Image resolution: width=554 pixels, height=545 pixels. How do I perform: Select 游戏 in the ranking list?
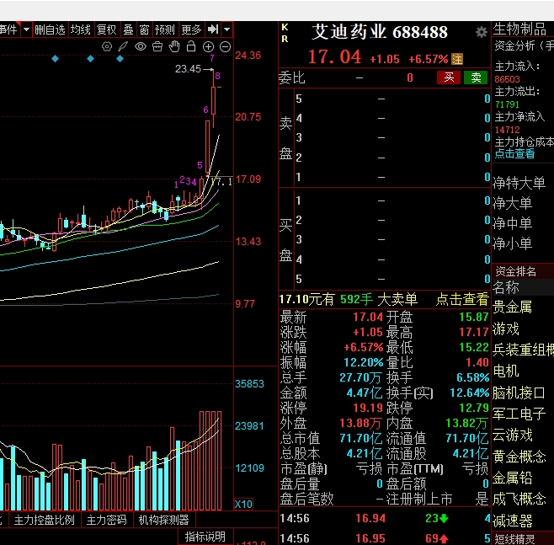click(506, 329)
